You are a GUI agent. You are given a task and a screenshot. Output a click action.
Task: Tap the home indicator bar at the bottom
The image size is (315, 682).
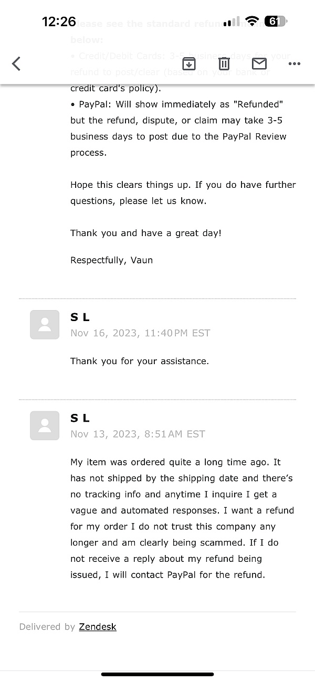point(157,674)
